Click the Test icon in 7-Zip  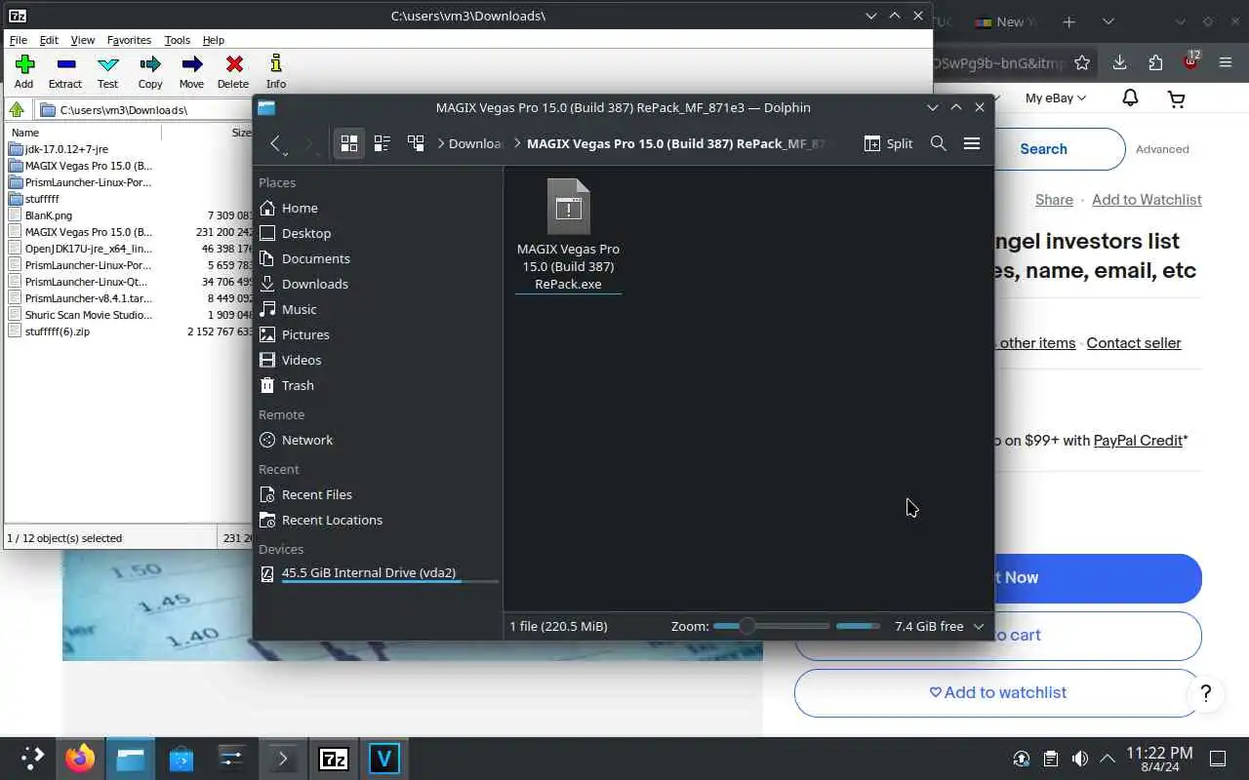point(108,72)
